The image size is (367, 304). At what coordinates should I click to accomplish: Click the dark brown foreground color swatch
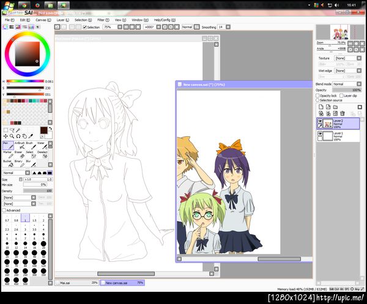tap(43, 131)
